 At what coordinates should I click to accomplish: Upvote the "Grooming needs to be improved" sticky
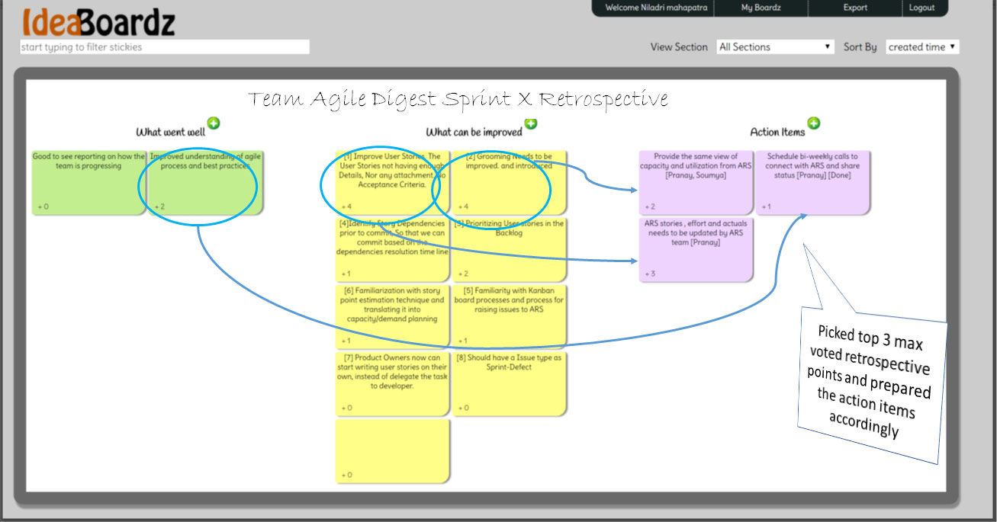tap(462, 205)
